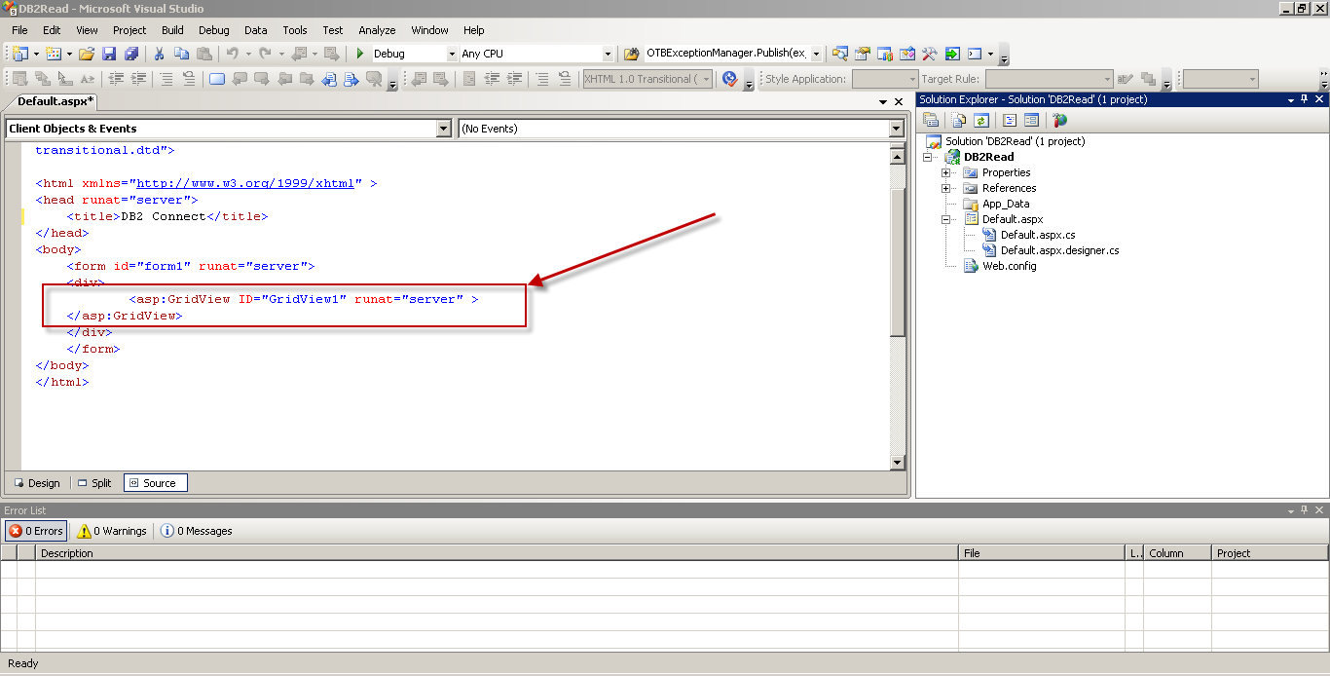Open the Toolbox hammer-and-wrench icon
The height and width of the screenshot is (676, 1330).
pyautogui.click(x=929, y=54)
